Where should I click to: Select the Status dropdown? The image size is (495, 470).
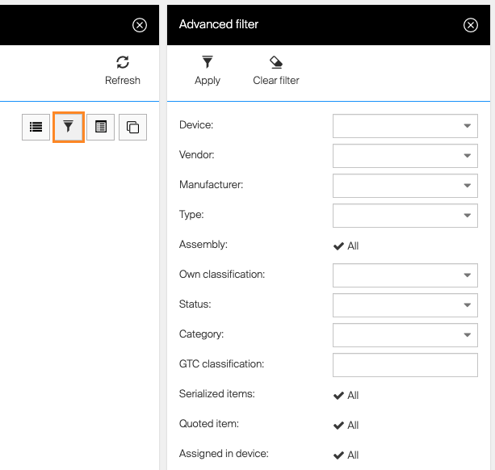point(405,305)
